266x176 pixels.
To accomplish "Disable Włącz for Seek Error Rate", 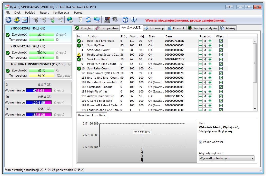I will point(221,59).
